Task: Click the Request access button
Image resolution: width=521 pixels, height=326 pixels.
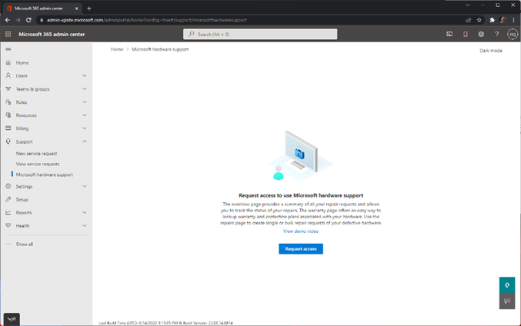Action: tap(301, 248)
